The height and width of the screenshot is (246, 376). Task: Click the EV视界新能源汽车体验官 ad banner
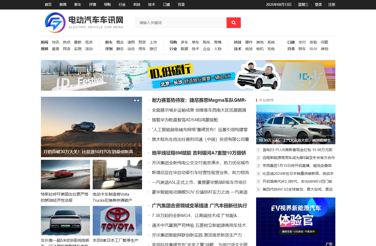296,222
